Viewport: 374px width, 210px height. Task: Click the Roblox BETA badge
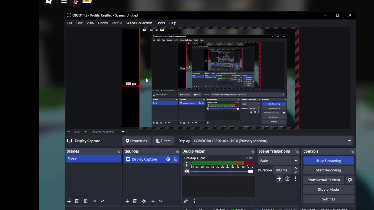[87, 1]
